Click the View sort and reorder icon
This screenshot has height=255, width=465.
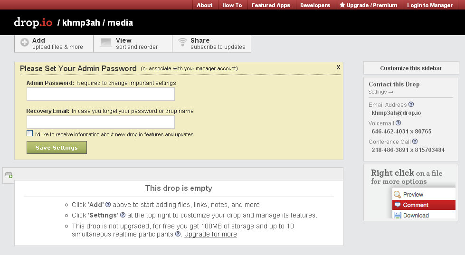point(106,43)
